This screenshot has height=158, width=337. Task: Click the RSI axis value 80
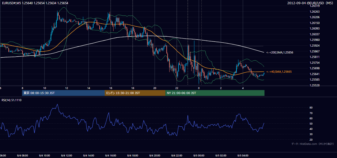point(311,108)
